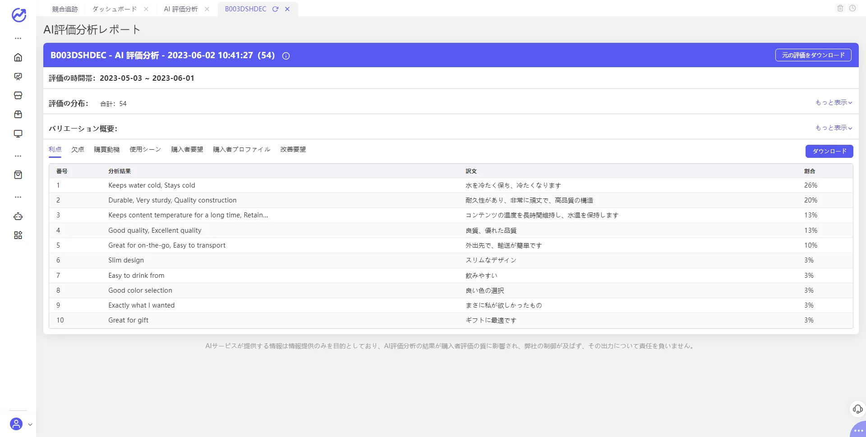Click the 割合 column header
The image size is (866, 437).
pyautogui.click(x=810, y=171)
